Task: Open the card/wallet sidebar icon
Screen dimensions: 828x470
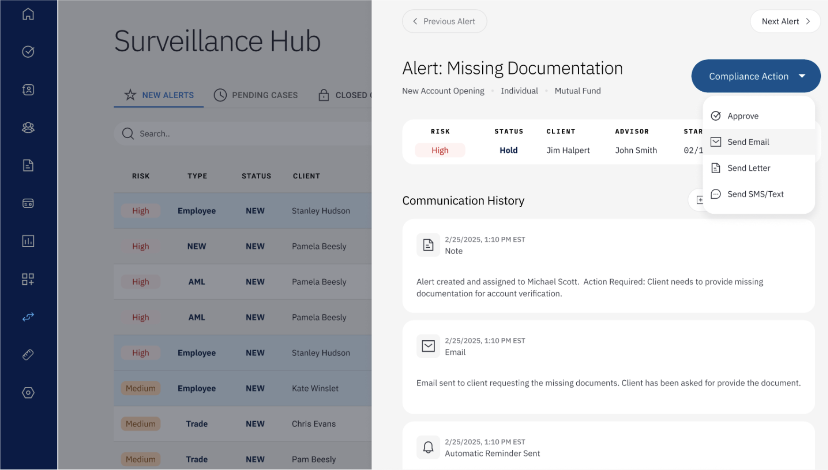Action: [x=28, y=204]
